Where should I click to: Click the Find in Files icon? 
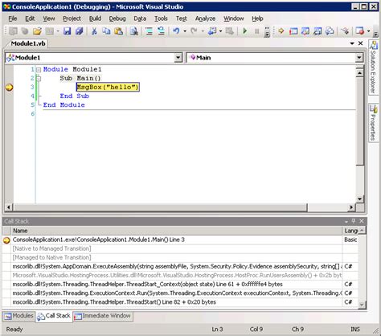tap(134, 31)
